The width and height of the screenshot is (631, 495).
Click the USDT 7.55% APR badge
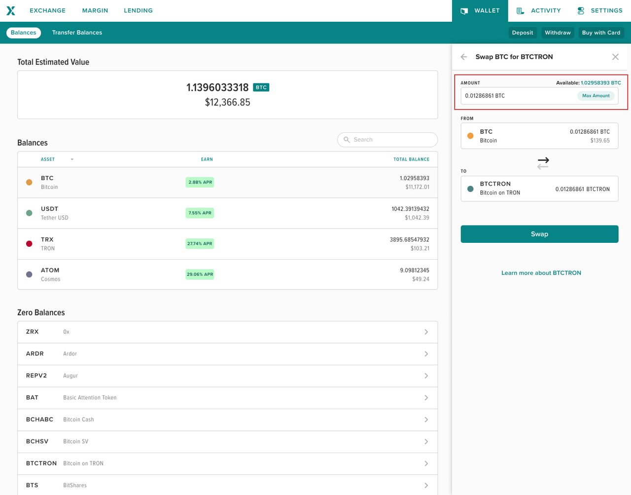pos(200,213)
